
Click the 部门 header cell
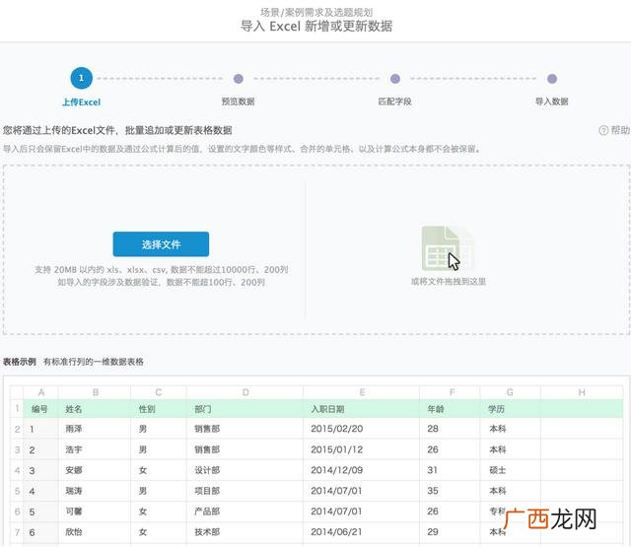[x=245, y=409]
